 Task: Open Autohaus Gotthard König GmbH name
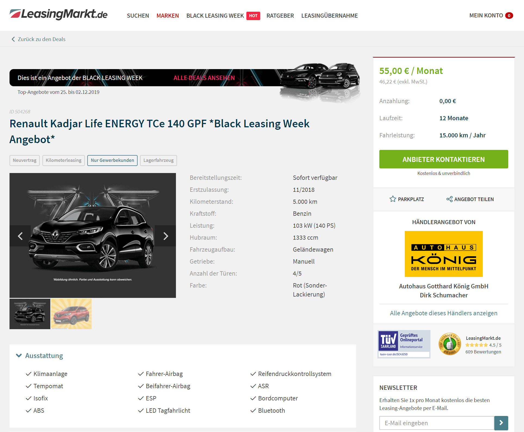pos(444,286)
